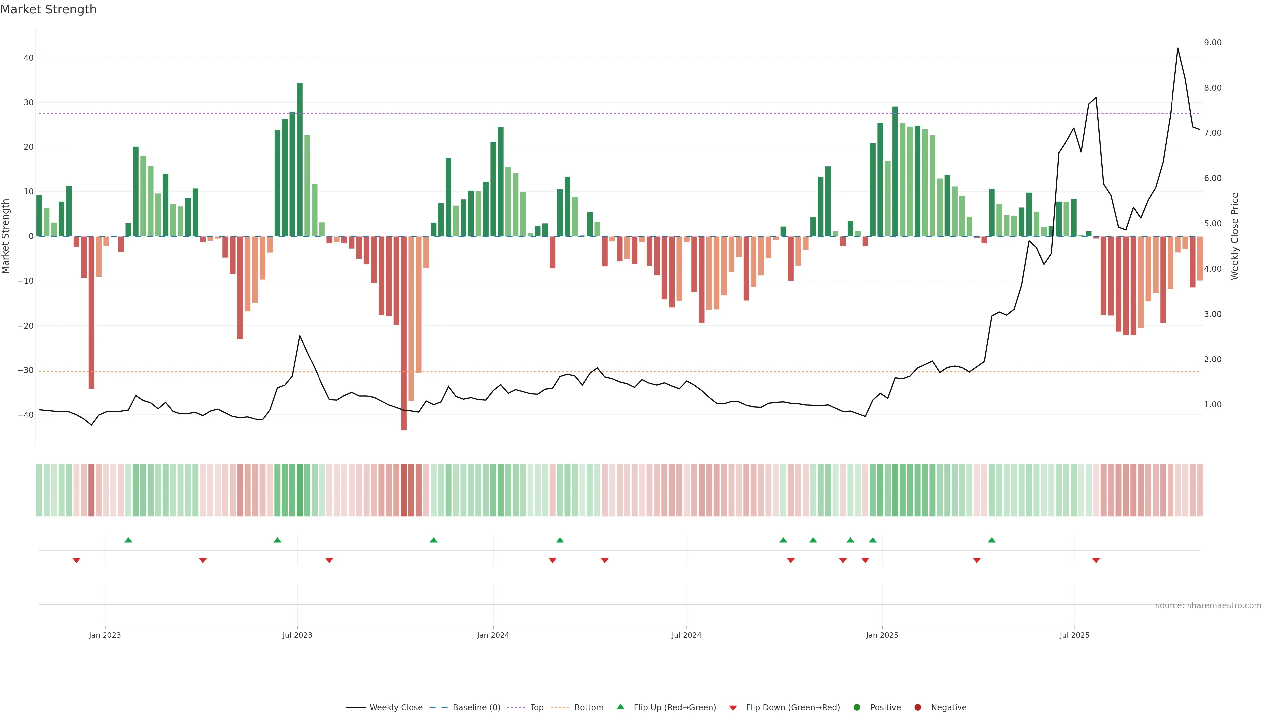Click the Weekly Close Price axis title

(1235, 236)
